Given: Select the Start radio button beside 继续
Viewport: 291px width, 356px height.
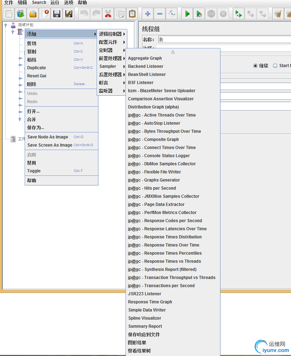Looking at the screenshot, I should coord(275,66).
